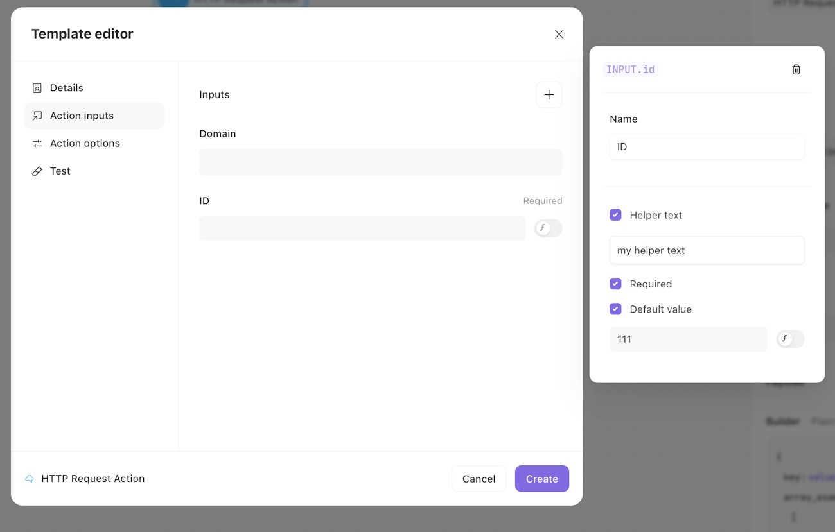Screen dimensions: 835x532
Task: Click into the Domain input field
Action: click(x=380, y=162)
